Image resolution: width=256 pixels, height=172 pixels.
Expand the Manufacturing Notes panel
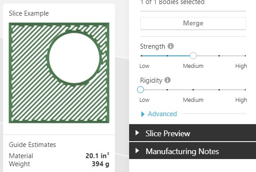[x=193, y=151]
